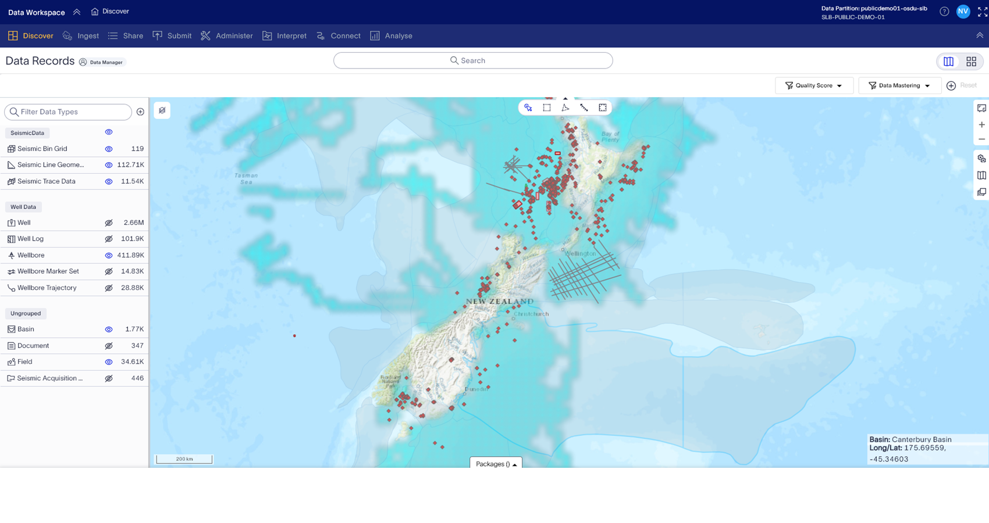
Task: Activate the measure distance tool
Action: [584, 108]
